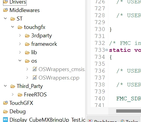Expand the FreeRTOS folder
This screenshot has height=122, width=141.
click(x=13, y=94)
